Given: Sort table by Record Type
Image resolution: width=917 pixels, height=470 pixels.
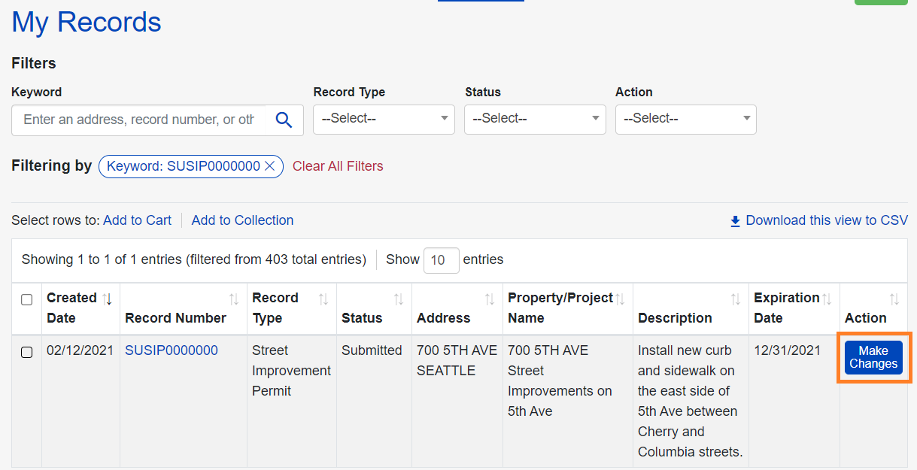Looking at the screenshot, I should pos(323,299).
